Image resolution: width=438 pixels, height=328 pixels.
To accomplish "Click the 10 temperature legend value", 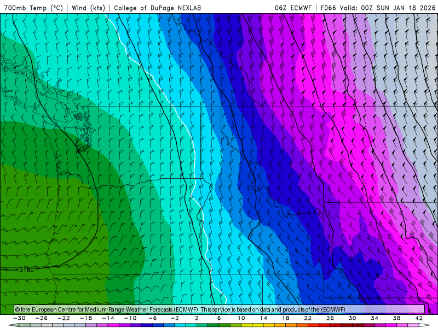I will tap(241, 318).
